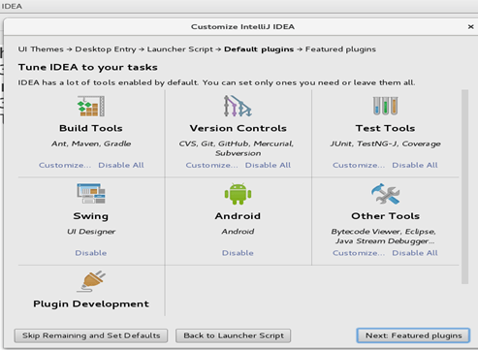Screen dimensions: 478x350
Task: Open Customize link under Other Tools
Action: click(x=359, y=253)
